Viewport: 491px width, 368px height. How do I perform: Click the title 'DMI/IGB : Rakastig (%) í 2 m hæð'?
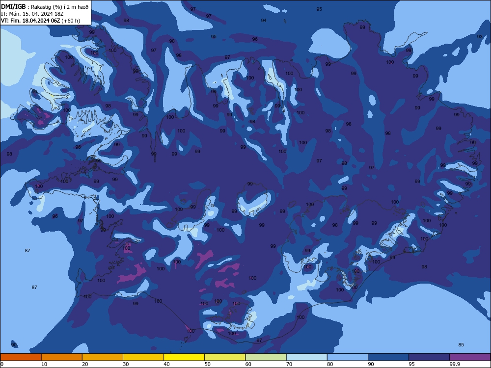45,7
